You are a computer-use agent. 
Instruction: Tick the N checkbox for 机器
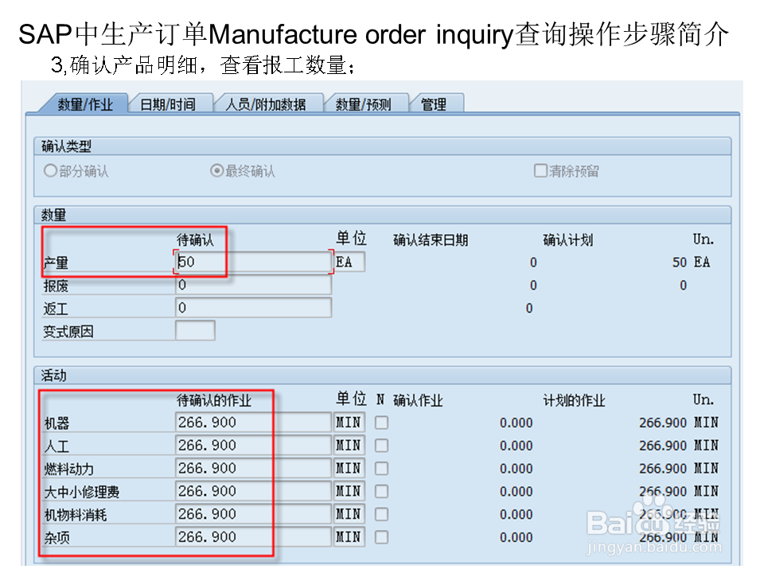[381, 423]
